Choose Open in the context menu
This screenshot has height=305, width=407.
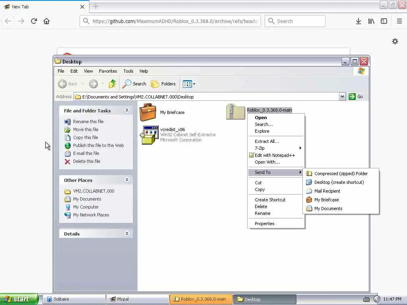click(x=276, y=118)
